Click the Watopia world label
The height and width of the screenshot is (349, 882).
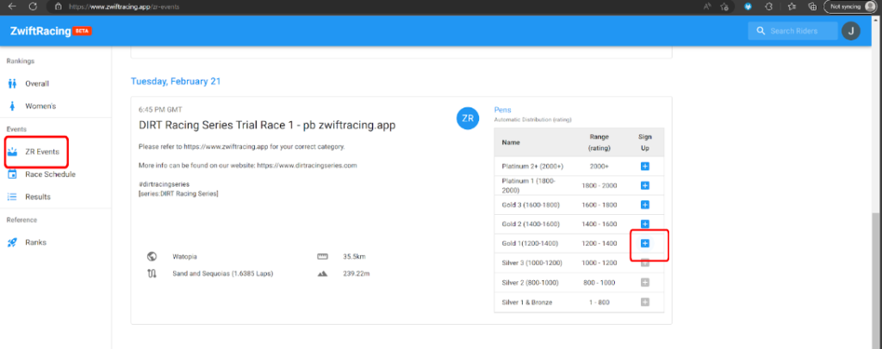coord(184,257)
